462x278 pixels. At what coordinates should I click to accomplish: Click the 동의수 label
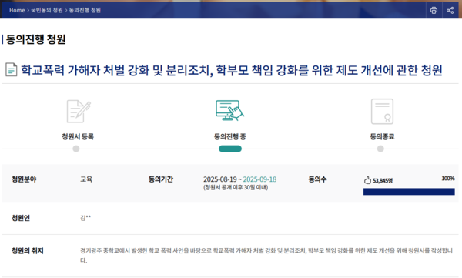(x=317, y=179)
